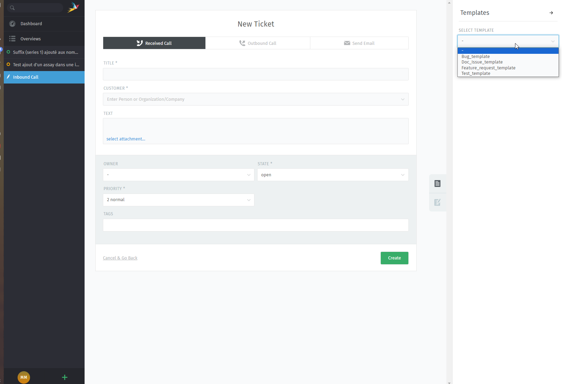Choose Feature_request_template option
Viewport: 562px width, 384px height.
pyautogui.click(x=508, y=68)
